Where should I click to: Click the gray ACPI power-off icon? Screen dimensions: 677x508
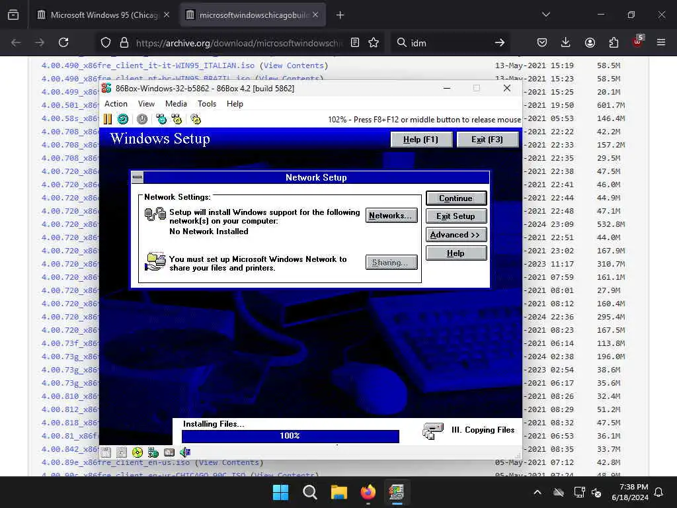[x=142, y=119]
